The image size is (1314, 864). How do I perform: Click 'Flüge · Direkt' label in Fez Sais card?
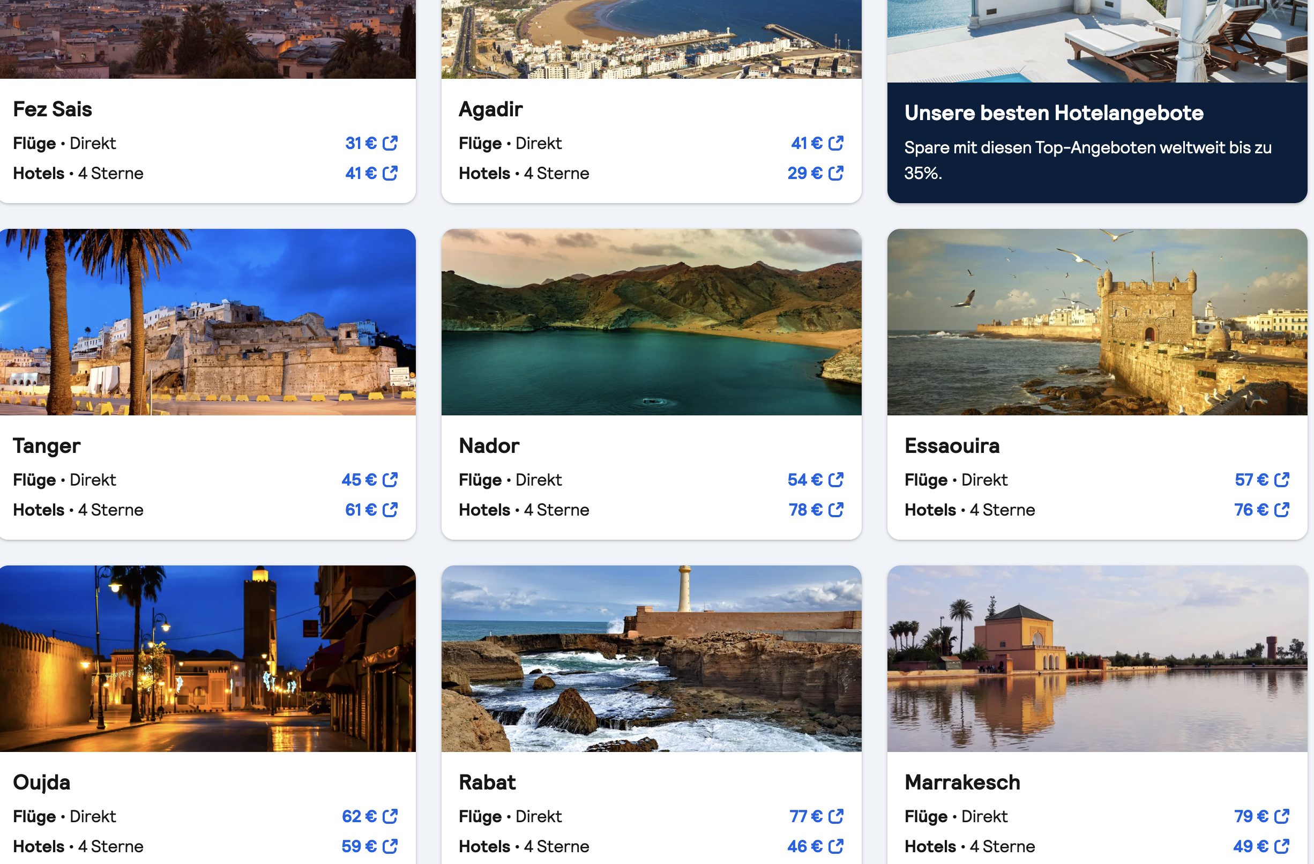click(65, 144)
